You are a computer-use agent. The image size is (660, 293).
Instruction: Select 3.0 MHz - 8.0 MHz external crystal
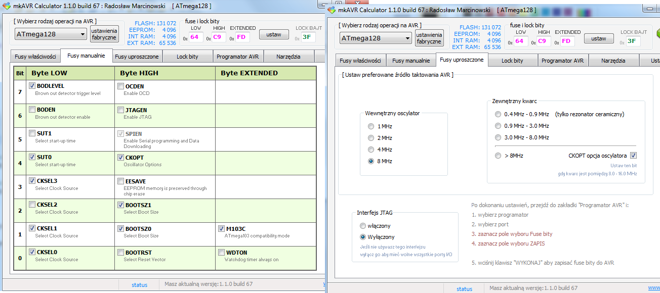[498, 137]
